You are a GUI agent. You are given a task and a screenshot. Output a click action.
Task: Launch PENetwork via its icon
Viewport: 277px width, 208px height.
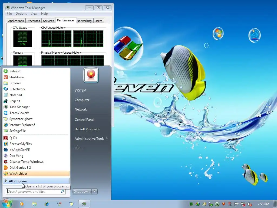click(6, 89)
